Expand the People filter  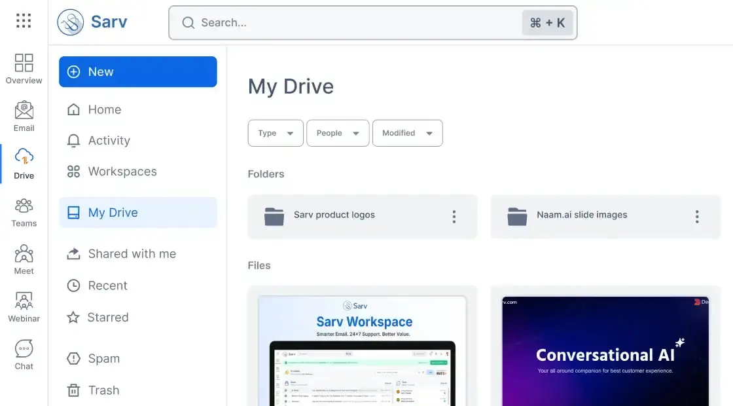pos(338,133)
